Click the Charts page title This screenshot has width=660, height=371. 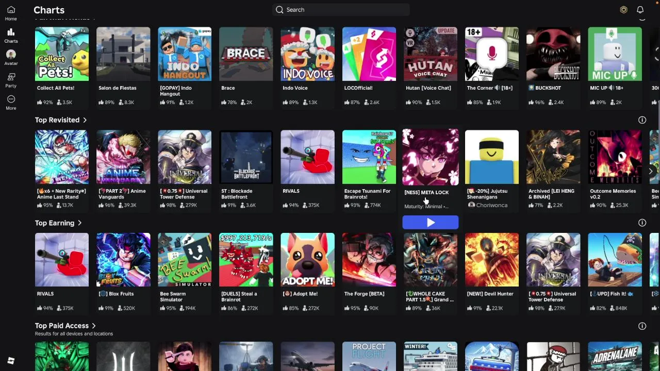(x=49, y=10)
